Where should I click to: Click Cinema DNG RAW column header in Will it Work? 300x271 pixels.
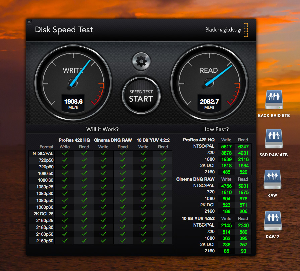click(113, 140)
